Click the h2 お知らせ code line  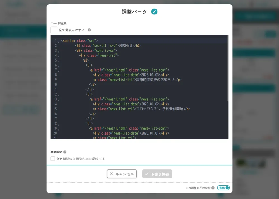(x=108, y=46)
